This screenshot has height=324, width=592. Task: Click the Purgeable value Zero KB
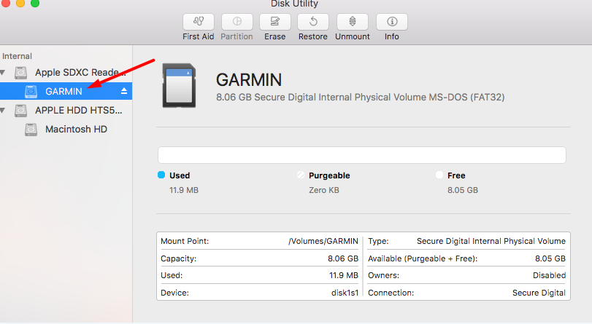tap(324, 190)
